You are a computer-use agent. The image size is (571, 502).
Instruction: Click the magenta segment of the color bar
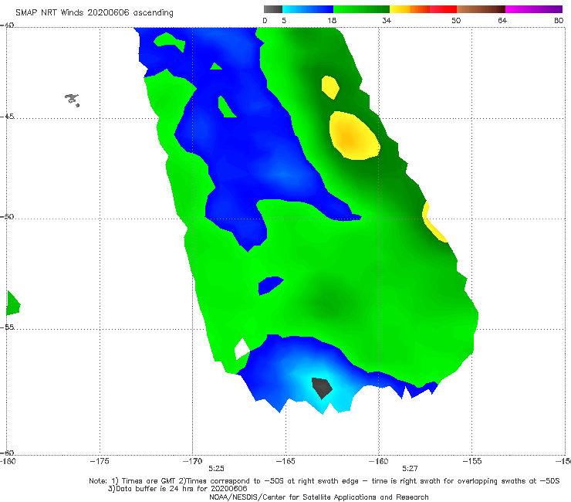tap(534, 9)
